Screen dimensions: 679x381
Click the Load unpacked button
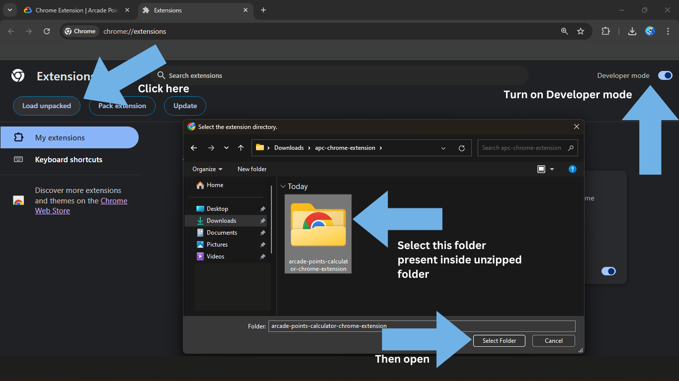[x=47, y=106]
